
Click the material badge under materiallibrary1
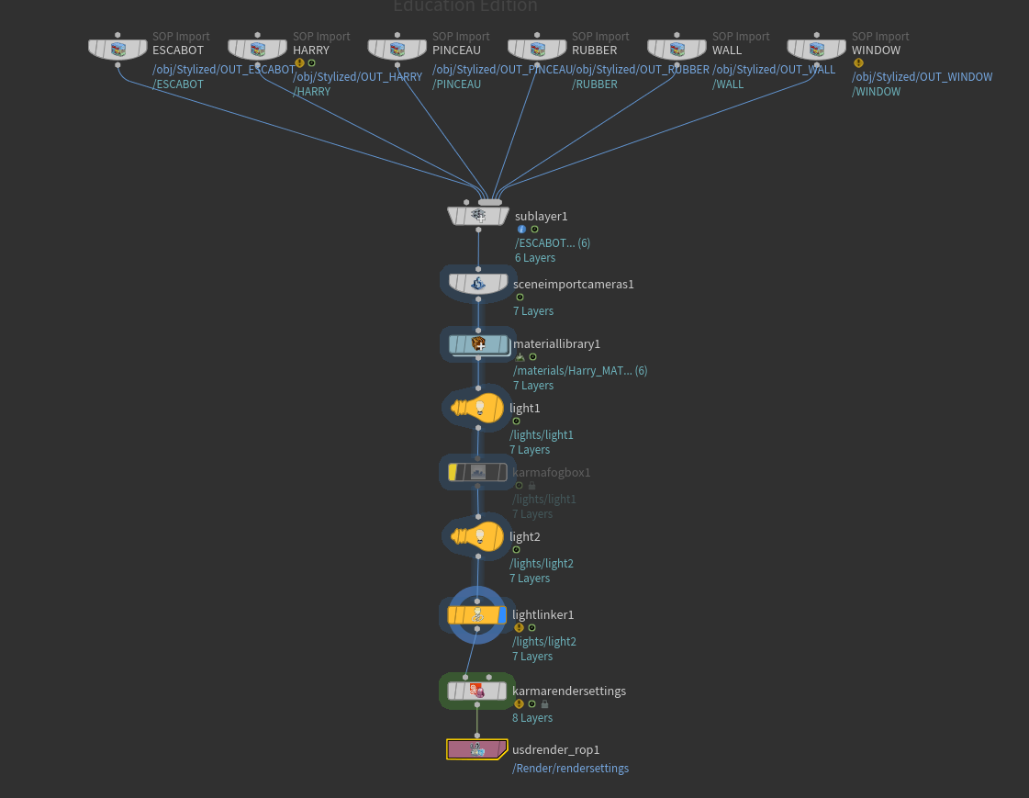click(x=520, y=357)
